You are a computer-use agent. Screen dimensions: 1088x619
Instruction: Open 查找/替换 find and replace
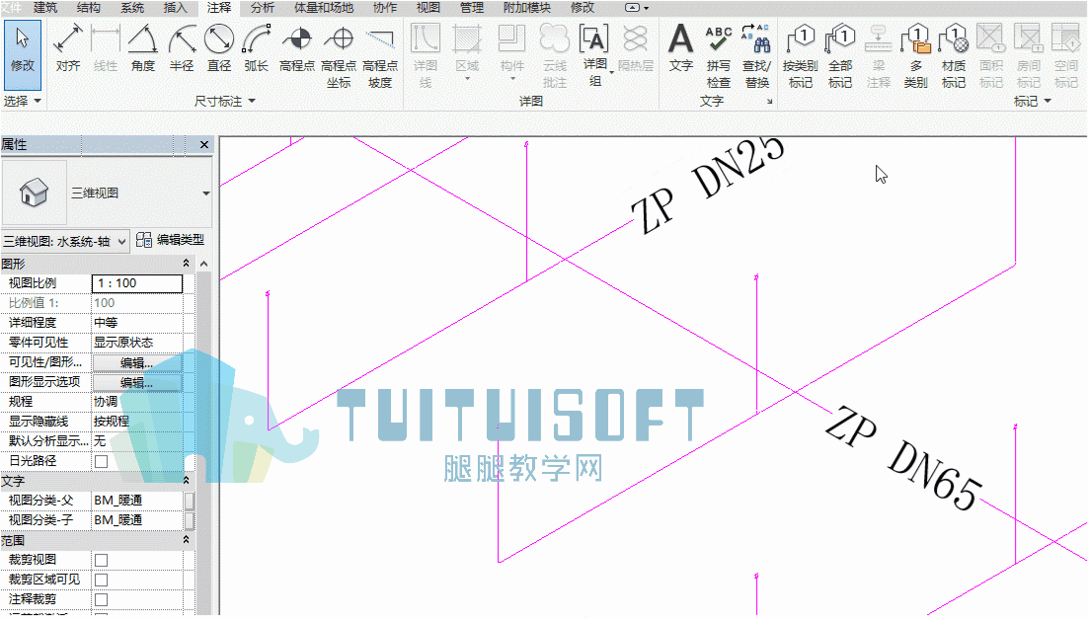(x=756, y=55)
